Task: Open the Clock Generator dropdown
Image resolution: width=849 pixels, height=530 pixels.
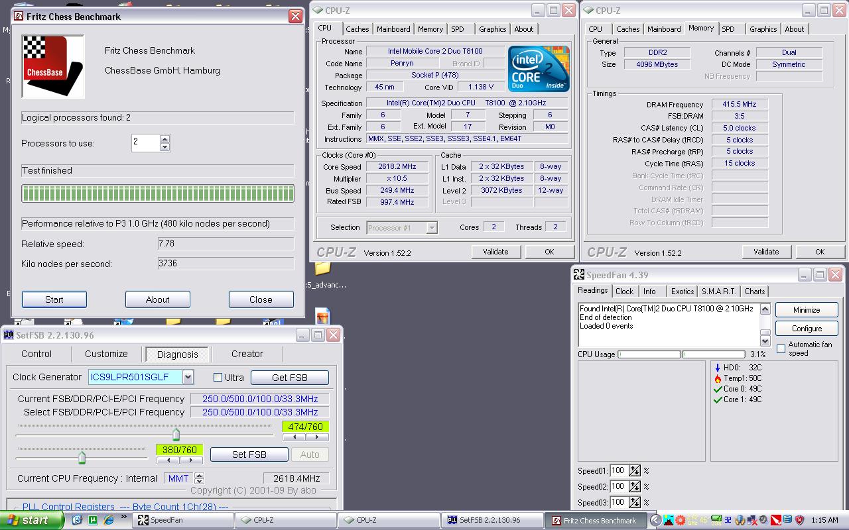Action: tap(188, 377)
